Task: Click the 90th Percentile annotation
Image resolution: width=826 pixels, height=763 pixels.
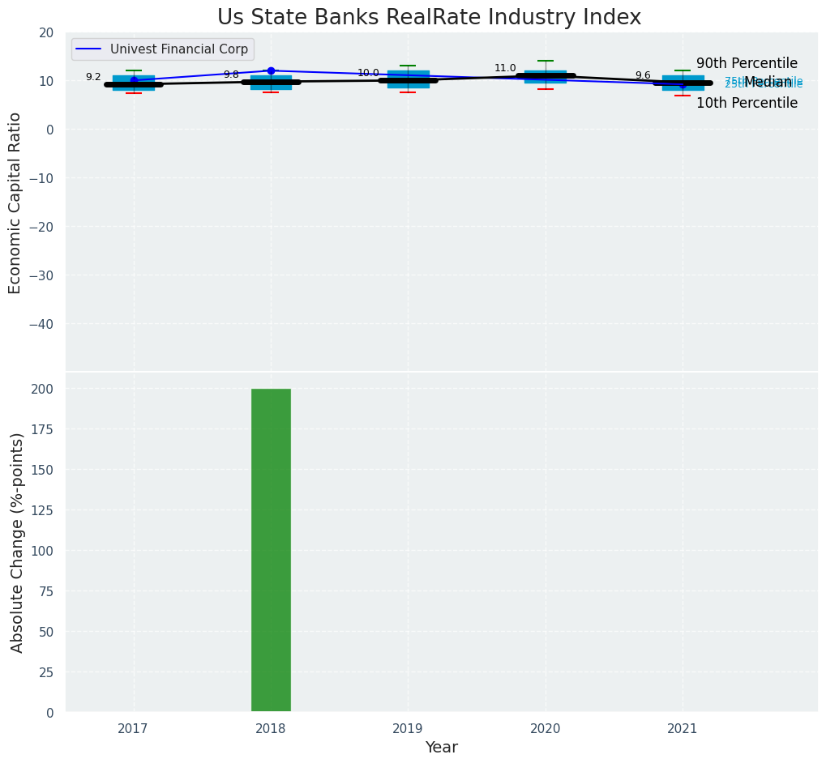Action: click(x=747, y=63)
